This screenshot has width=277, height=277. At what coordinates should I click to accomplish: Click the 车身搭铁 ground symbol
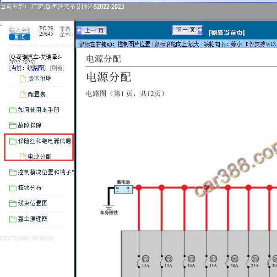click(x=109, y=208)
